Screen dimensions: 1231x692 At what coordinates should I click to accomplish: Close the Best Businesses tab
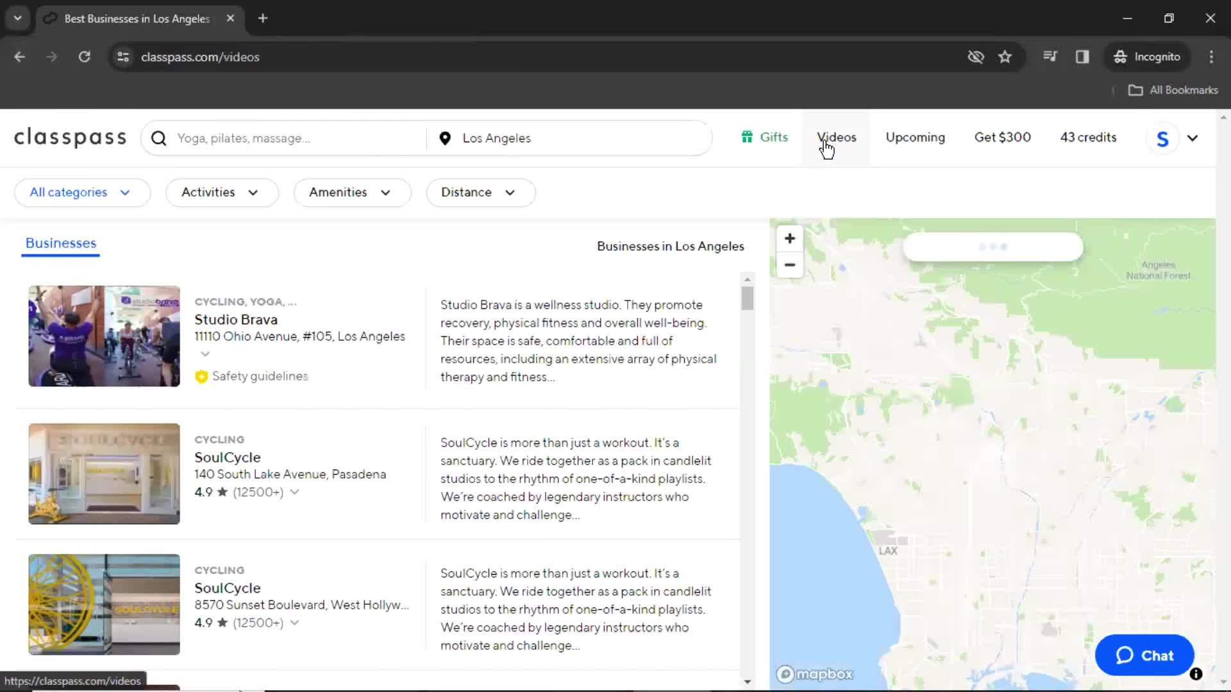(230, 19)
